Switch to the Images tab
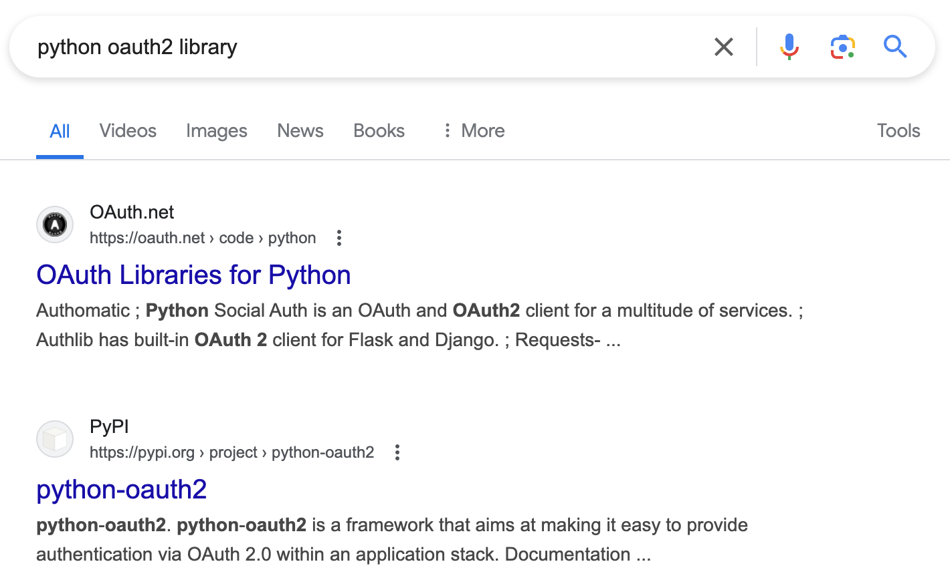Screen dimensions: 950x584 (x=217, y=131)
